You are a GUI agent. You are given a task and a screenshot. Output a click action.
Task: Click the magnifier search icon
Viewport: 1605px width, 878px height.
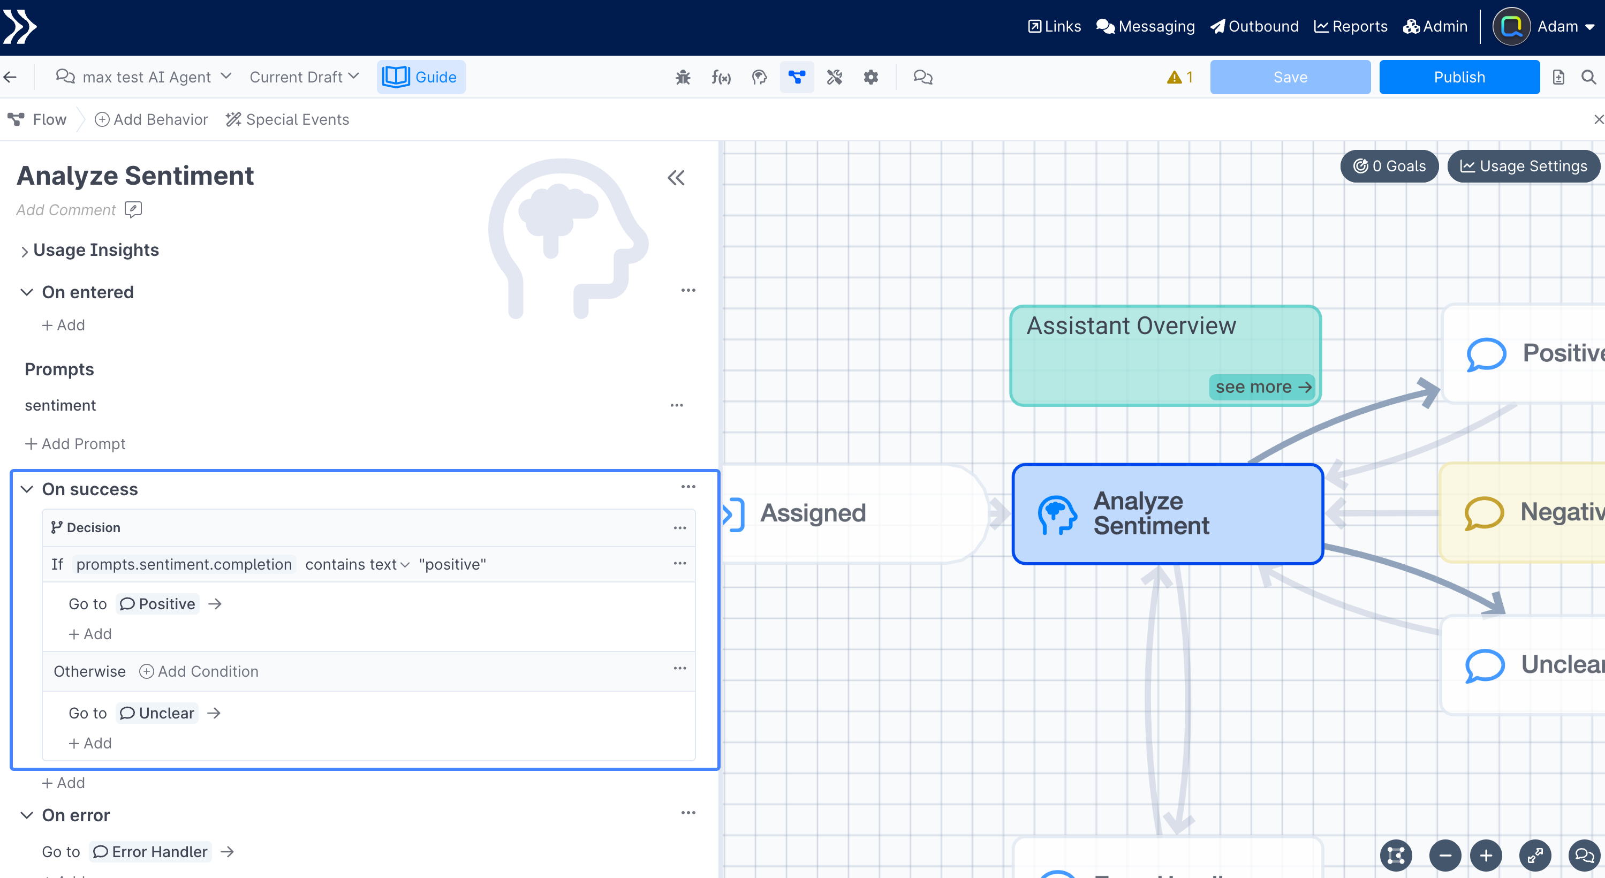point(1588,77)
